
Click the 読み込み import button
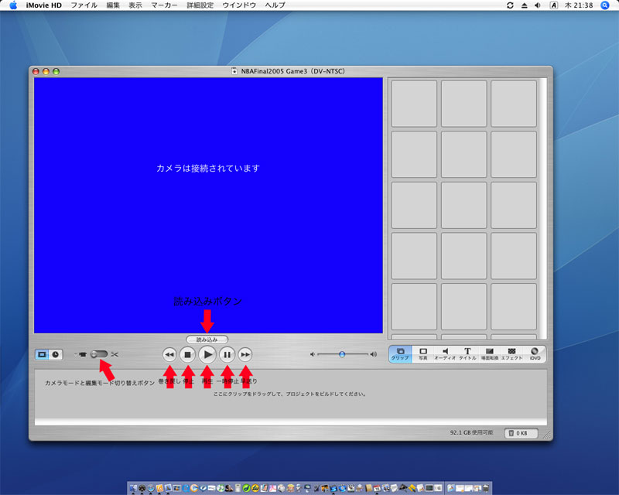[207, 340]
